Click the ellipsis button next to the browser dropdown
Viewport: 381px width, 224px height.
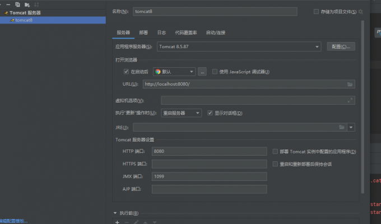click(202, 72)
